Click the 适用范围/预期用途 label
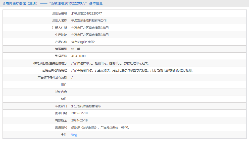The height and width of the screenshot is (141, 249). point(55,70)
